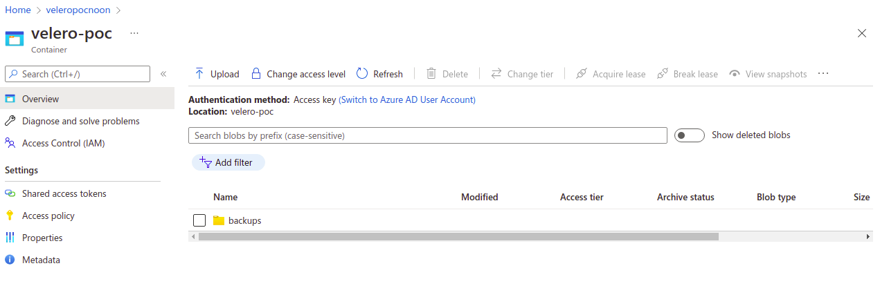This screenshot has width=880, height=306.
Task: Open the backups folder
Action: pos(244,220)
